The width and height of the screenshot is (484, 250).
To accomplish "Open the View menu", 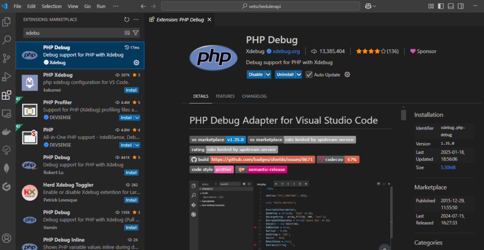I will tap(73, 6).
